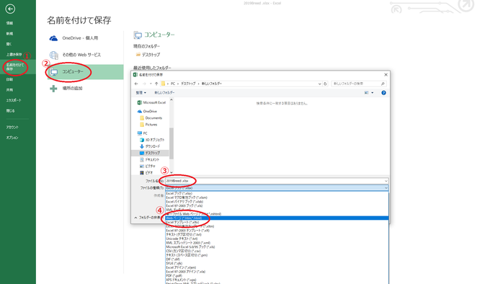
Task: Click the blue help question icon
Action: point(384,93)
